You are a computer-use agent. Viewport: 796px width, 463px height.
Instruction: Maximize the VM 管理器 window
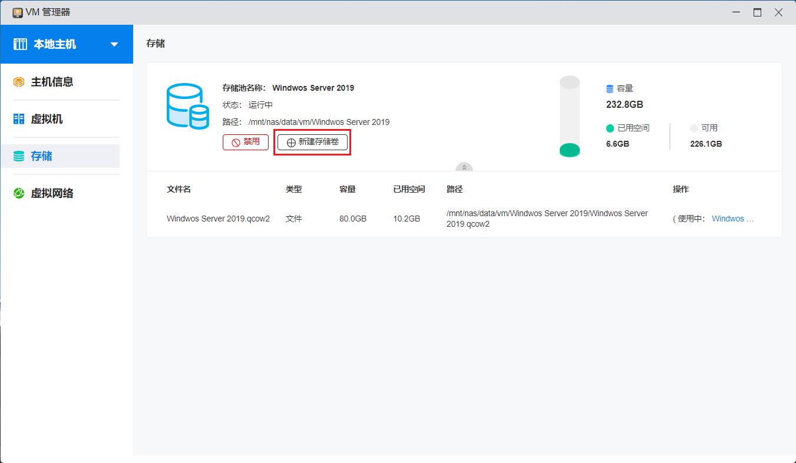758,12
